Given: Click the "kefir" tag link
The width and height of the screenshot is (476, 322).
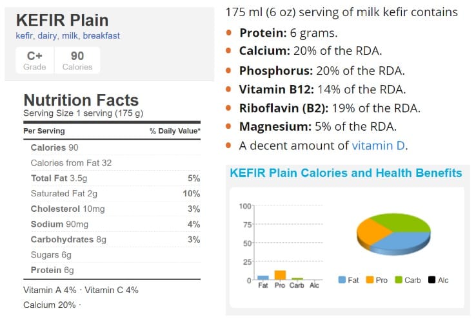Looking at the screenshot, I should [x=25, y=36].
